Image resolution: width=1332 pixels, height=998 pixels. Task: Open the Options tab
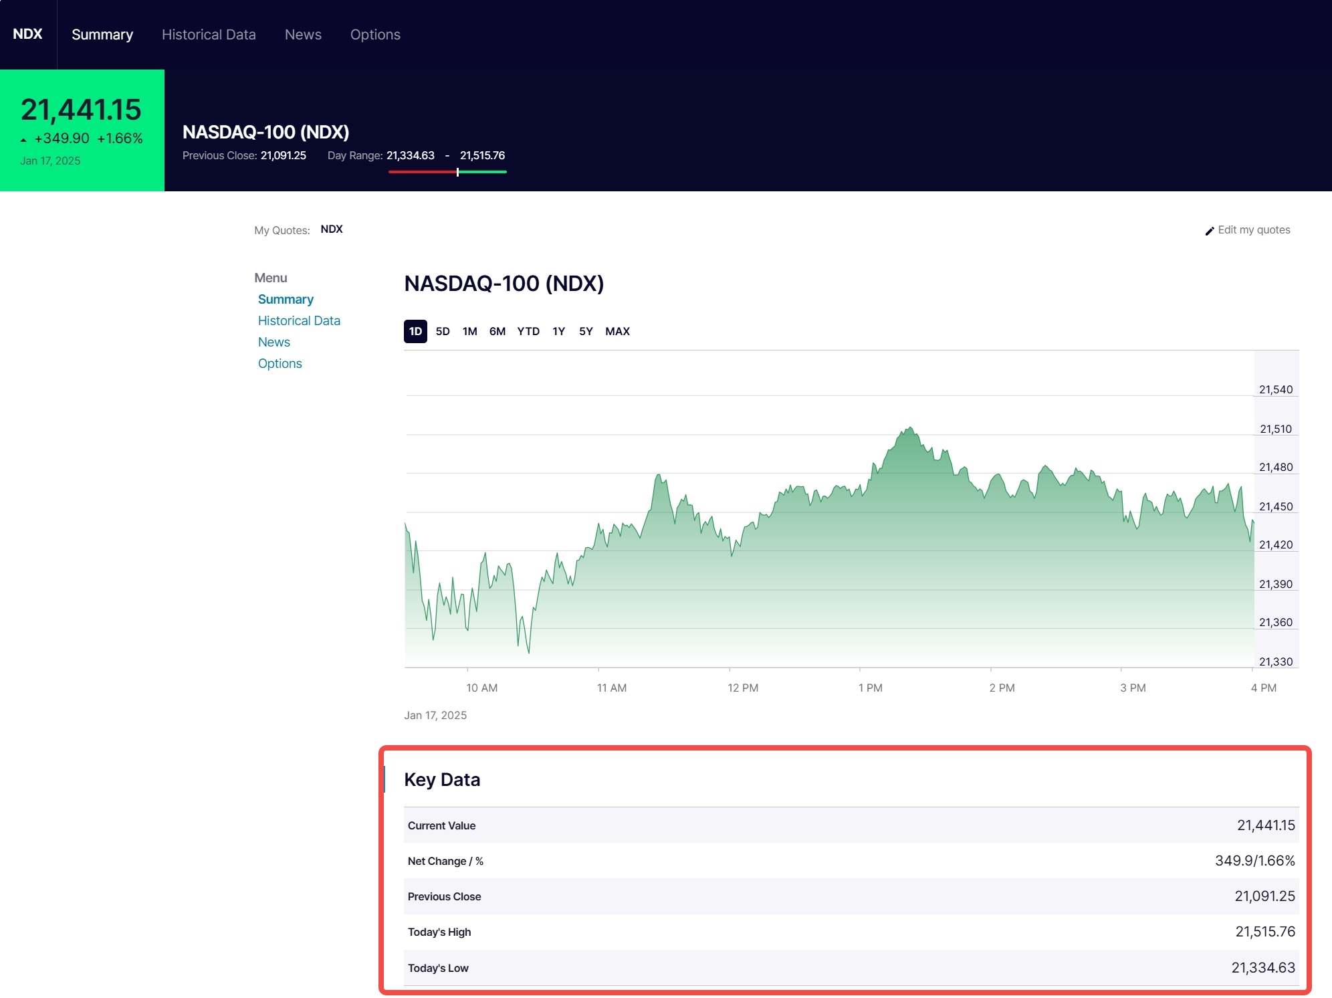point(375,35)
